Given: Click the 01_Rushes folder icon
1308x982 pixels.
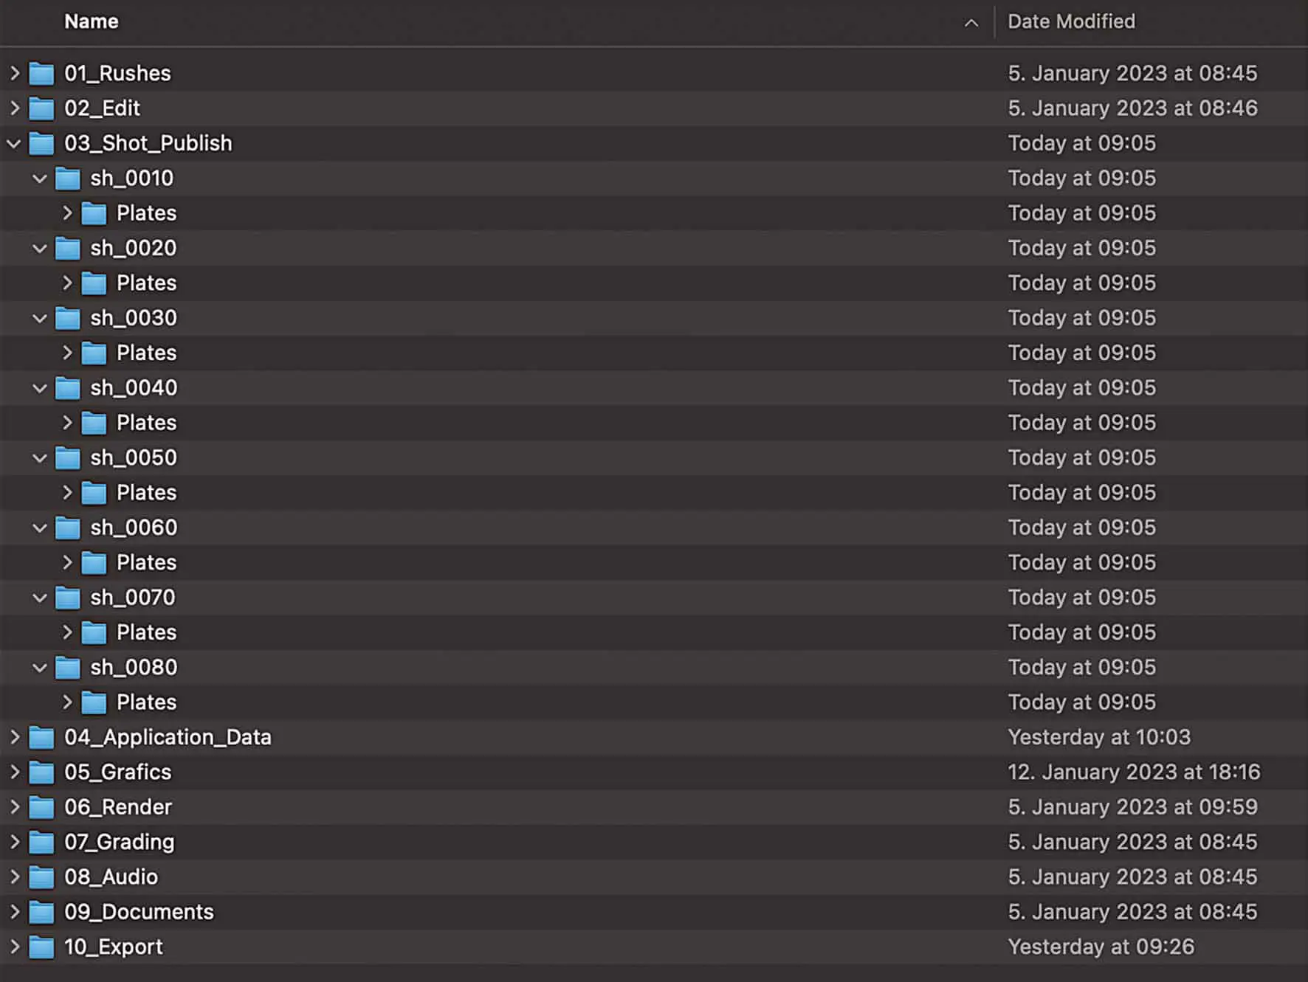Looking at the screenshot, I should [41, 73].
